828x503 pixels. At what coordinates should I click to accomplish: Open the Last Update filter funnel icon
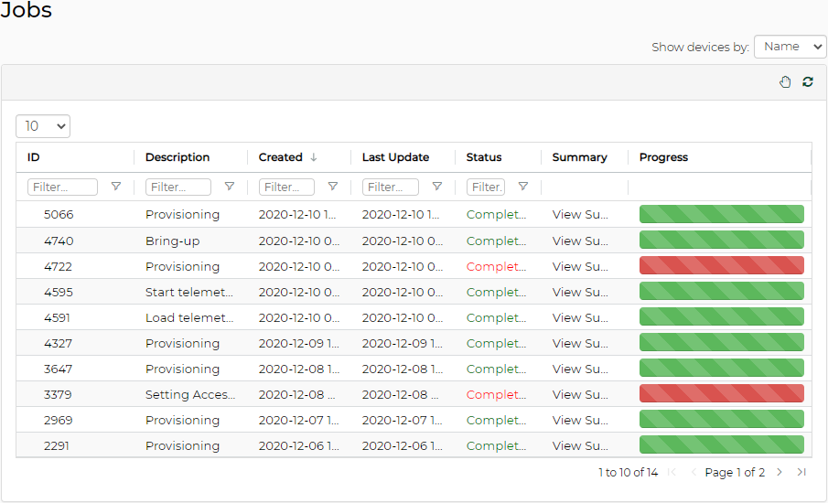437,187
